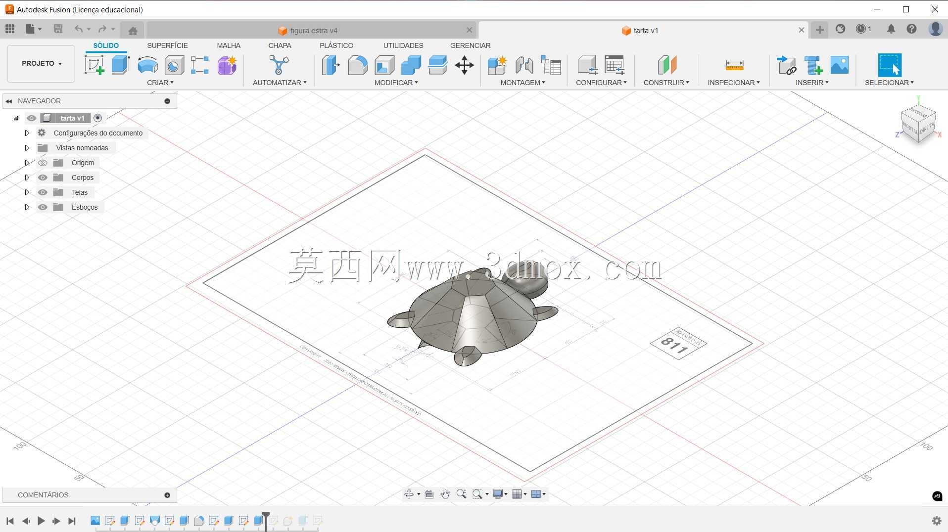Open the CRIAR dropdown menu

coord(160,83)
